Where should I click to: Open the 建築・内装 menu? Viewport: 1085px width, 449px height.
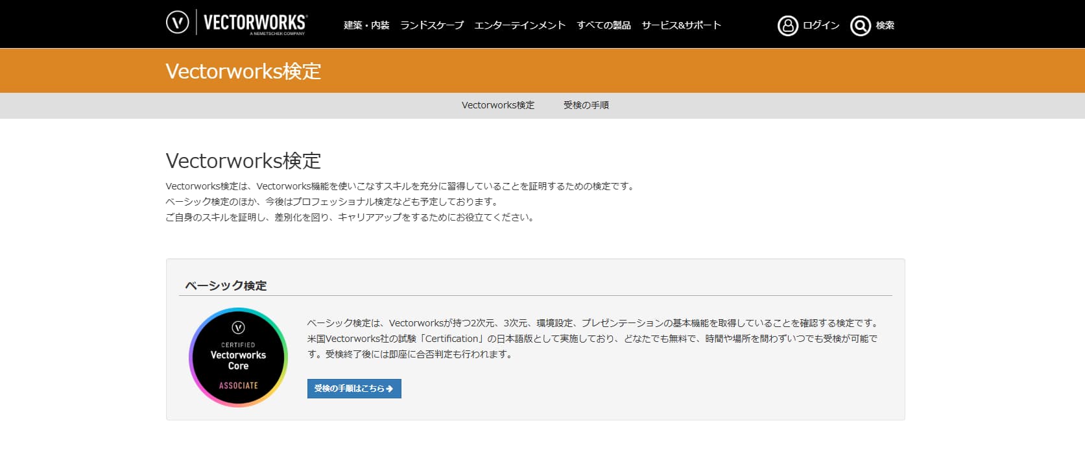[x=366, y=25]
